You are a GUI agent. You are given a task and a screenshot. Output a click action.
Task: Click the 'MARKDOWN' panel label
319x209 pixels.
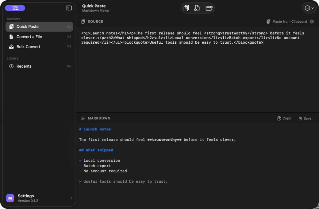pyautogui.click(x=99, y=118)
